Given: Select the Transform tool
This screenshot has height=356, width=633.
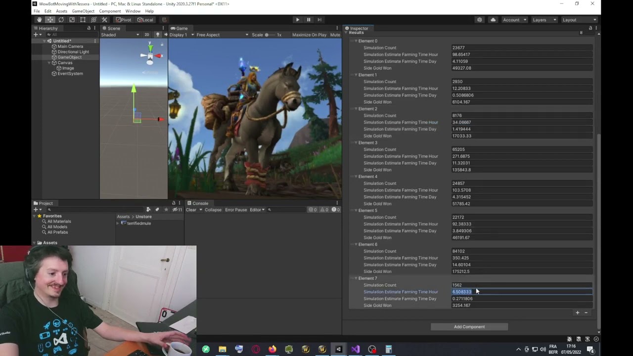Looking at the screenshot, I should [x=93, y=20].
